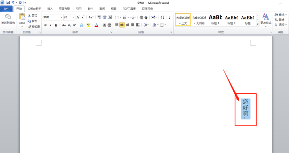Switch to the Page Layout (页面布局) tab
Image resolution: width=289 pixels, height=153 pixels.
(64, 9)
